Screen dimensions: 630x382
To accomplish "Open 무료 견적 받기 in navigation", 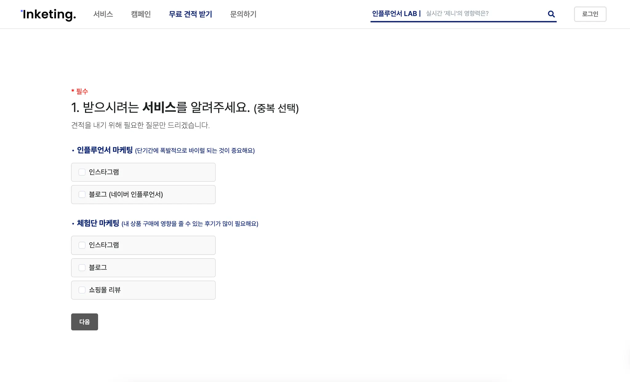I will (190, 14).
